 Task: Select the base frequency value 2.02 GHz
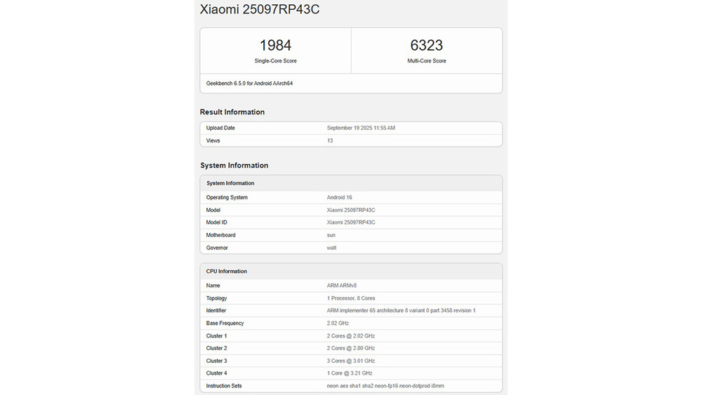pos(338,323)
